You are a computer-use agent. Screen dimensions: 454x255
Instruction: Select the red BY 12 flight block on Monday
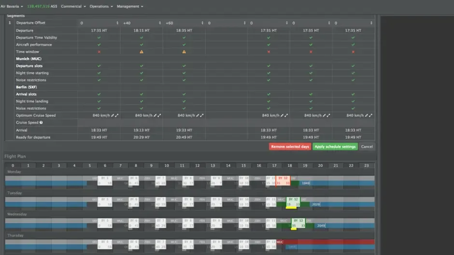[283, 181]
